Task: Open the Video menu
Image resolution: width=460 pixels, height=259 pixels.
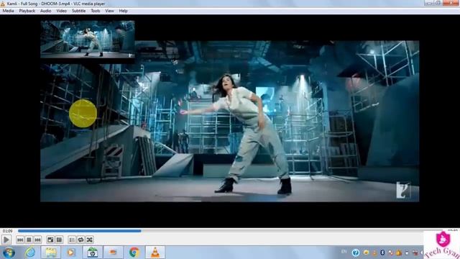Action: (61, 11)
